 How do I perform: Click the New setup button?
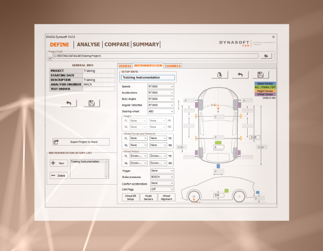coord(59,163)
